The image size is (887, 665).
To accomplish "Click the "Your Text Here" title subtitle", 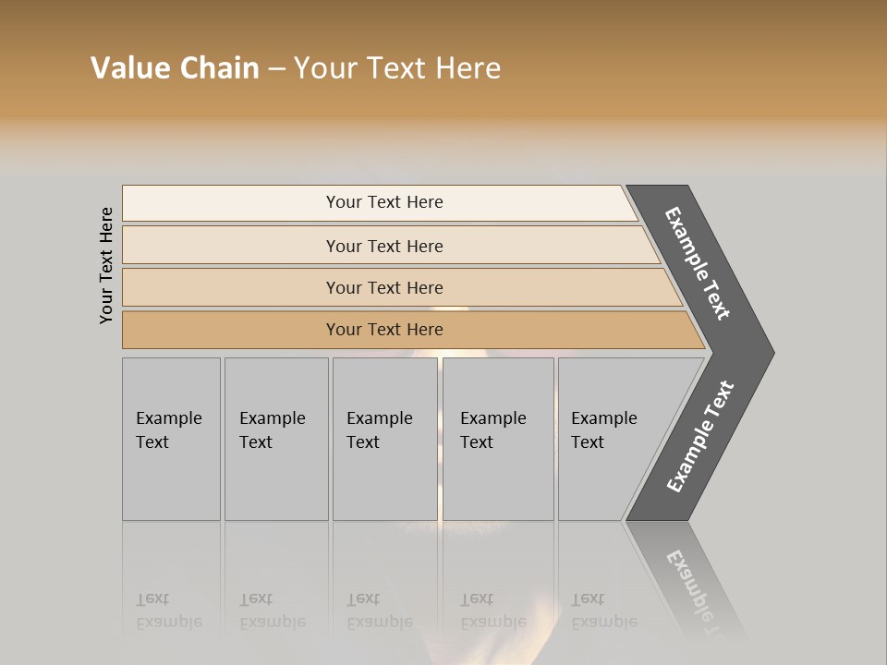I will 397,67.
